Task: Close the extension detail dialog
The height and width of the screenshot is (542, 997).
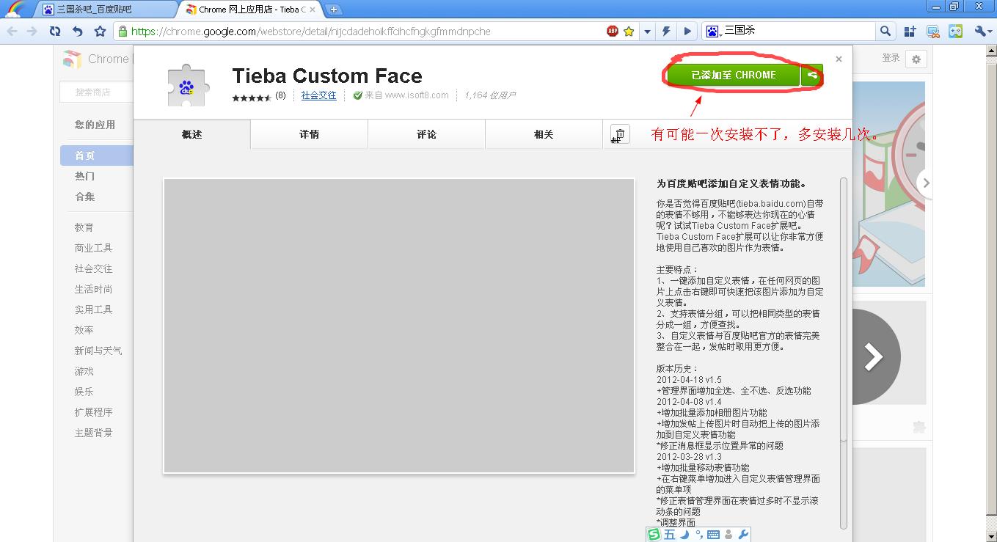Action: (839, 59)
